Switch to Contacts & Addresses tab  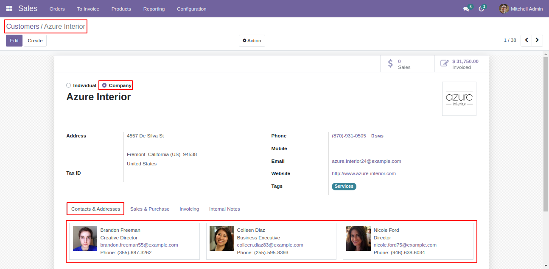pos(95,209)
